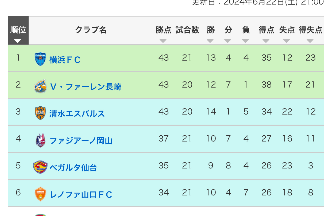Open the レノファ山口FC club link
This screenshot has width=332, height=216.
coord(81,195)
